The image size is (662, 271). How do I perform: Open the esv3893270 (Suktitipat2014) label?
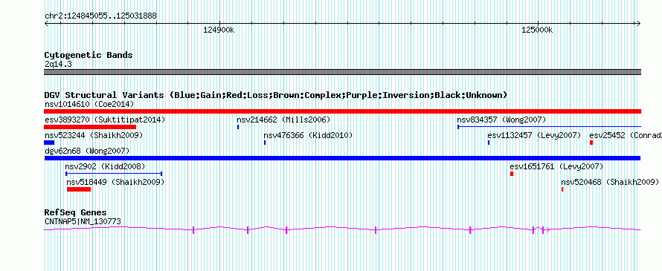[105, 120]
